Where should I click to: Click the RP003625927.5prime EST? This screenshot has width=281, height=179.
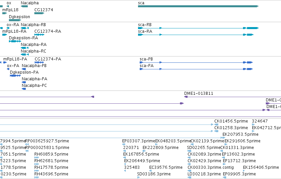[x=27, y=144]
